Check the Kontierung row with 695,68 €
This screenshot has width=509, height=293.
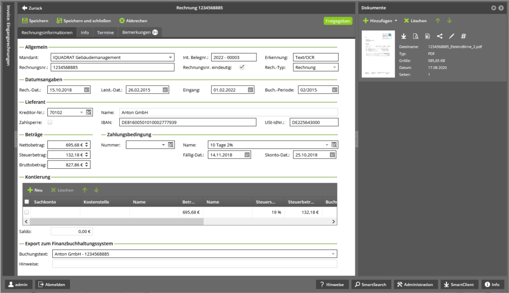[x=27, y=212]
